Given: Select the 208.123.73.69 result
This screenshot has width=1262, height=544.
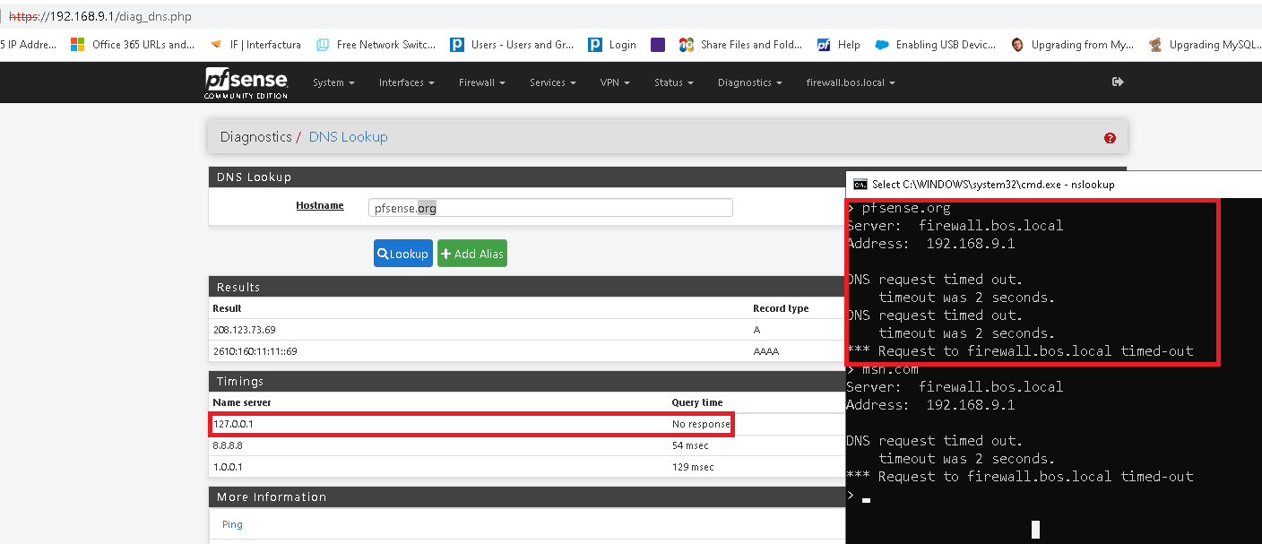Looking at the screenshot, I should point(244,330).
